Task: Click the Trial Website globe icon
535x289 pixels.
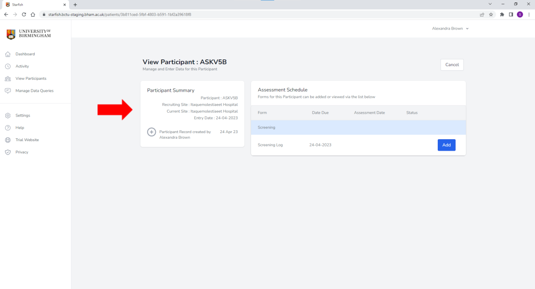Action: point(8,140)
